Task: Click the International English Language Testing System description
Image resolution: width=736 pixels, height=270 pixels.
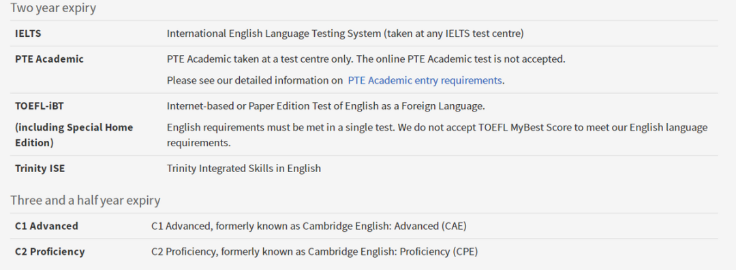Action: pyautogui.click(x=345, y=34)
